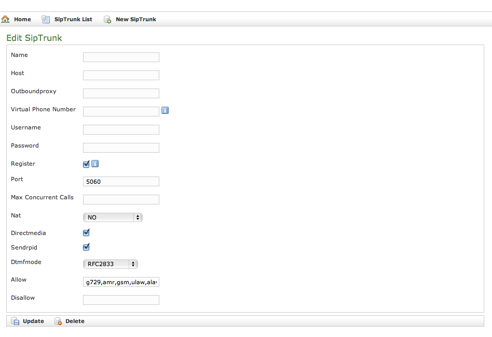492x337 pixels.
Task: Click the Home house icon
Action: [6, 19]
